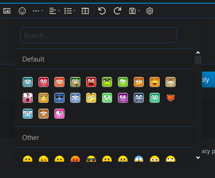This screenshot has width=215, height=178.
Task: Undo the last edit
Action: tap(102, 11)
